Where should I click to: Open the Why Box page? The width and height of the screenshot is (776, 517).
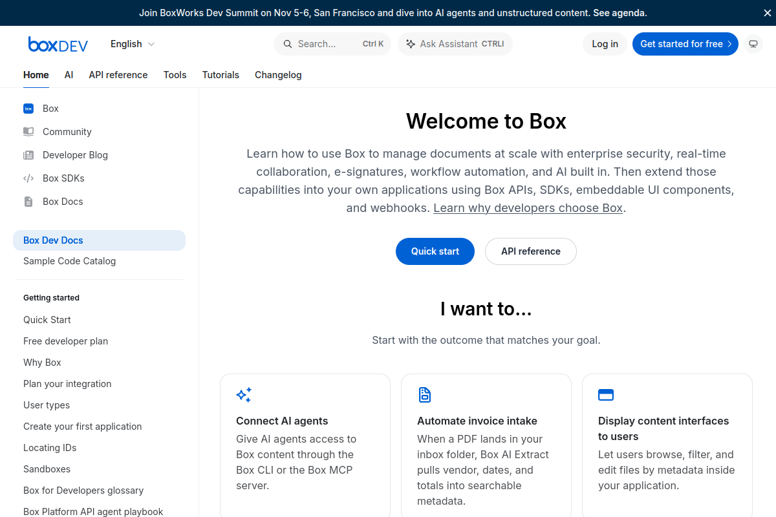point(42,363)
